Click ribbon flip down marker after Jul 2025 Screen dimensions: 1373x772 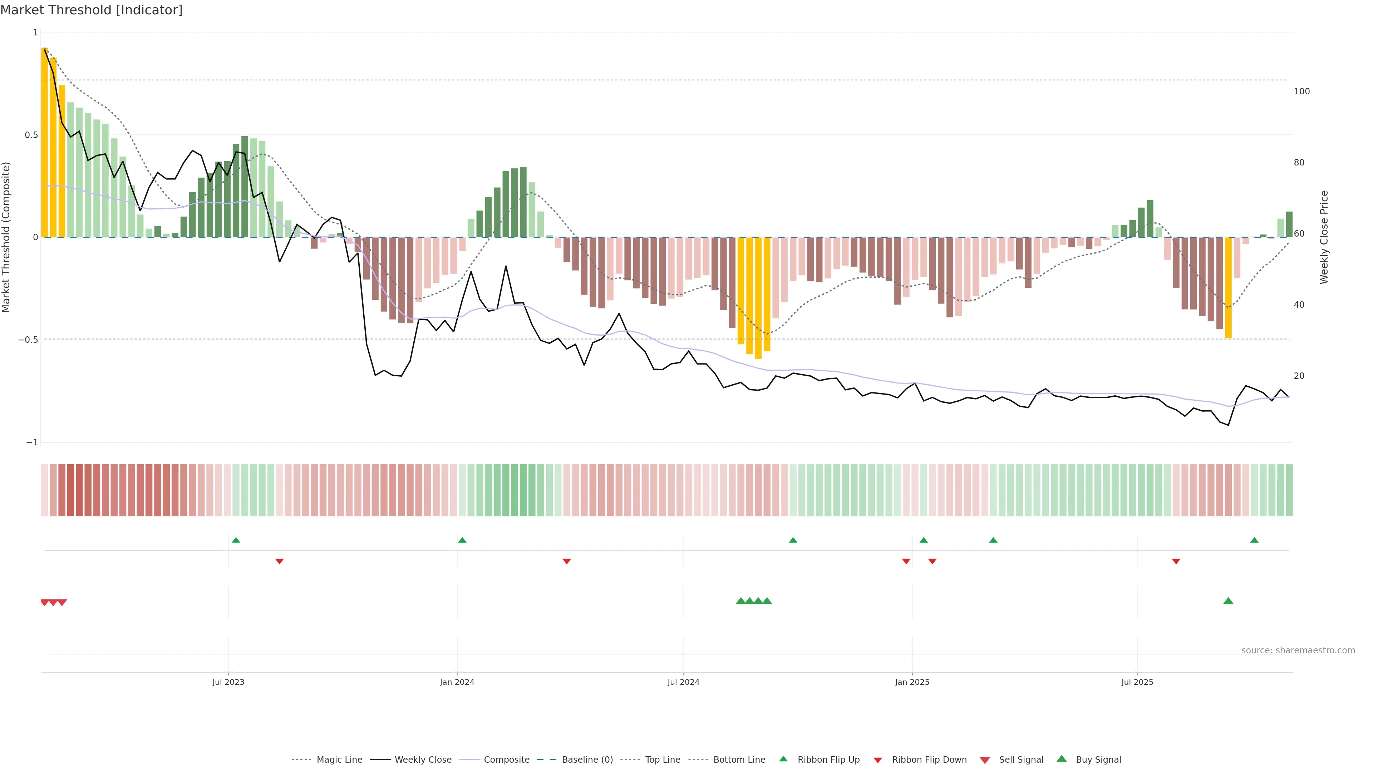point(1176,561)
